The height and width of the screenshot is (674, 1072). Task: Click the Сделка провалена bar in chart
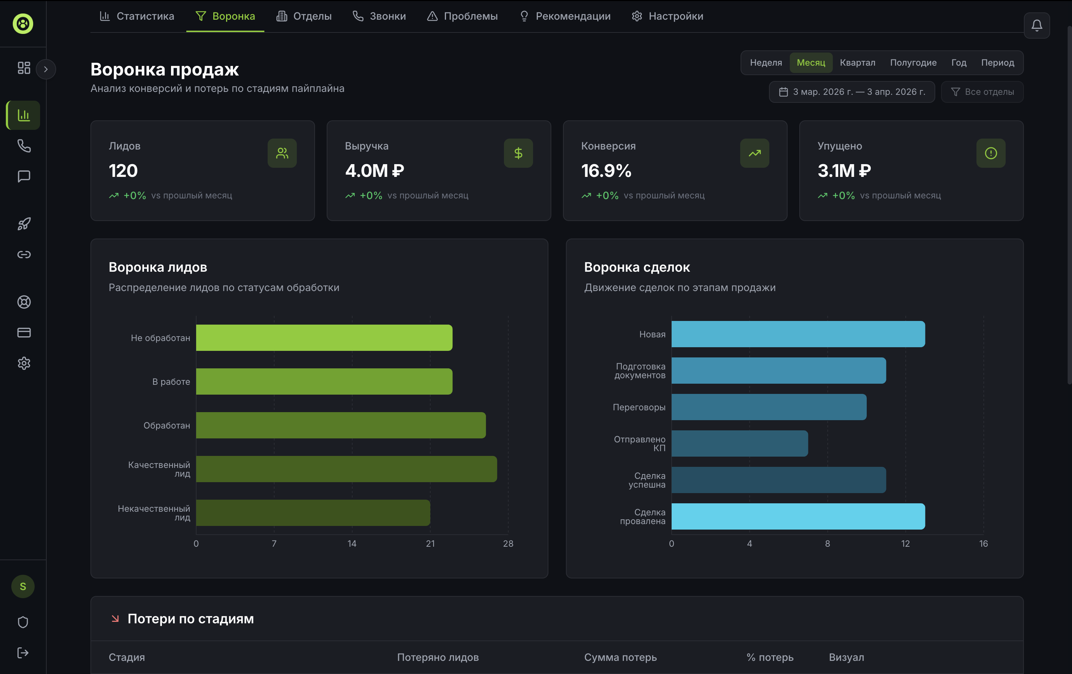coord(798,516)
